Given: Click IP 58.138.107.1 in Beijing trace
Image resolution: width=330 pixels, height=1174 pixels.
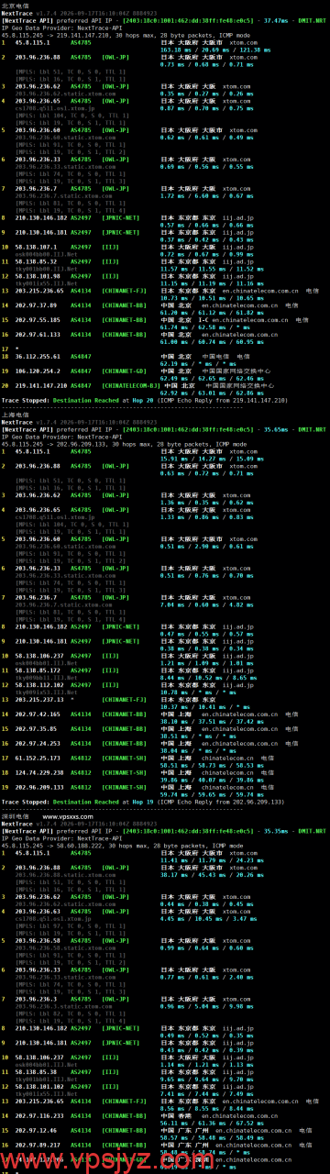Looking at the screenshot, I should (x=35, y=247).
